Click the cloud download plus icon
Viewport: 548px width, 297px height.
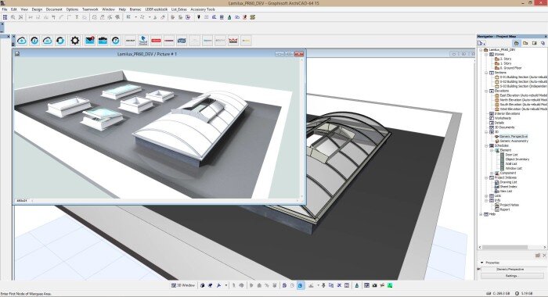22,41
